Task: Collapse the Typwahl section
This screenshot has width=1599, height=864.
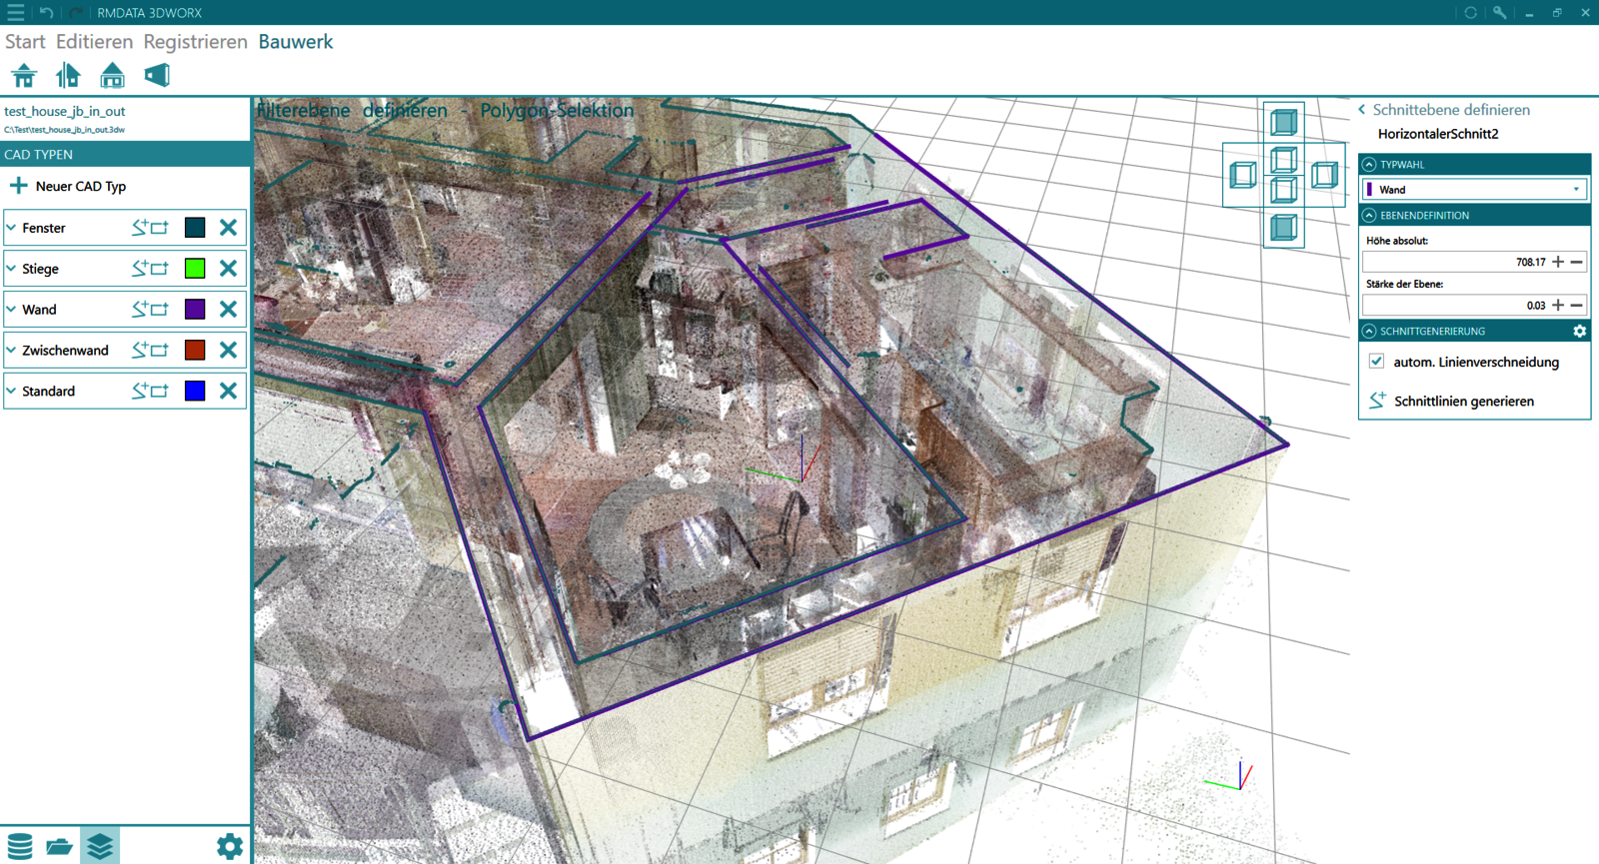Action: [x=1369, y=165]
